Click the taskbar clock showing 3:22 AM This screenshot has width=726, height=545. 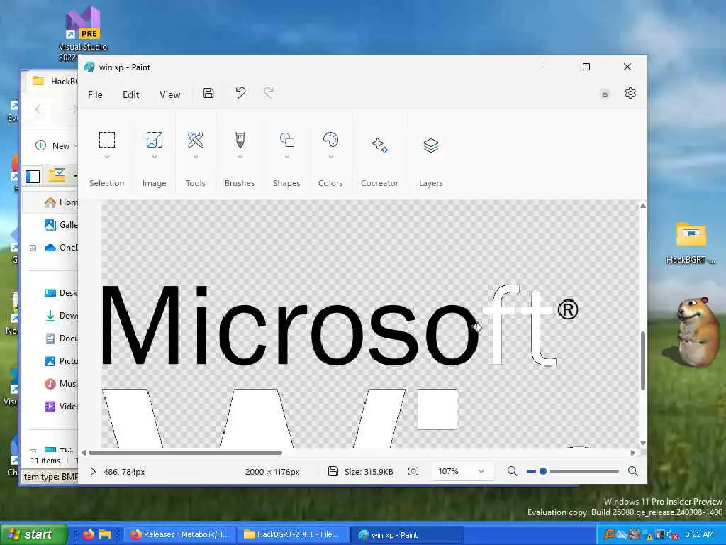pyautogui.click(x=699, y=534)
